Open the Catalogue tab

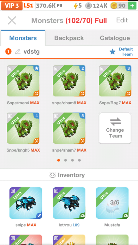point(115,38)
